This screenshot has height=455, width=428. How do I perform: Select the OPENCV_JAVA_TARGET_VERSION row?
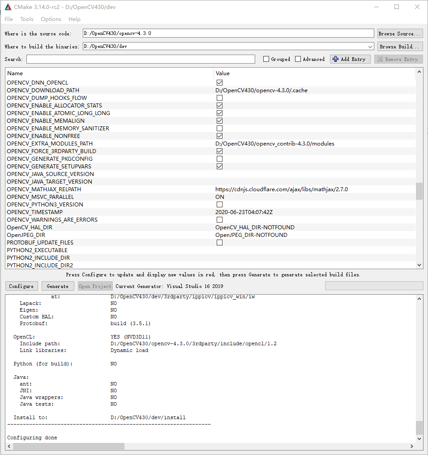tap(210, 182)
